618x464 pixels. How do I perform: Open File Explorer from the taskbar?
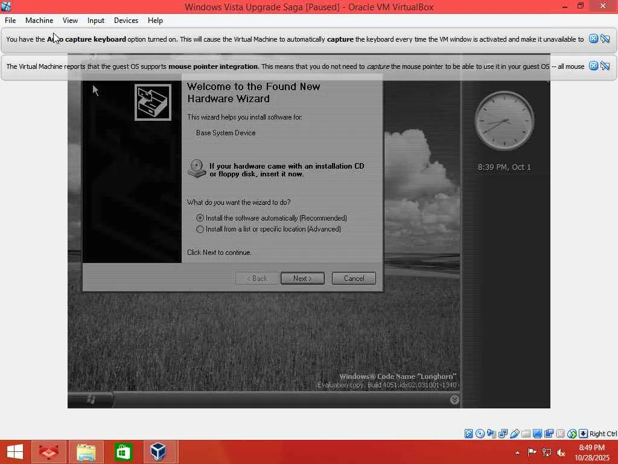pos(86,452)
